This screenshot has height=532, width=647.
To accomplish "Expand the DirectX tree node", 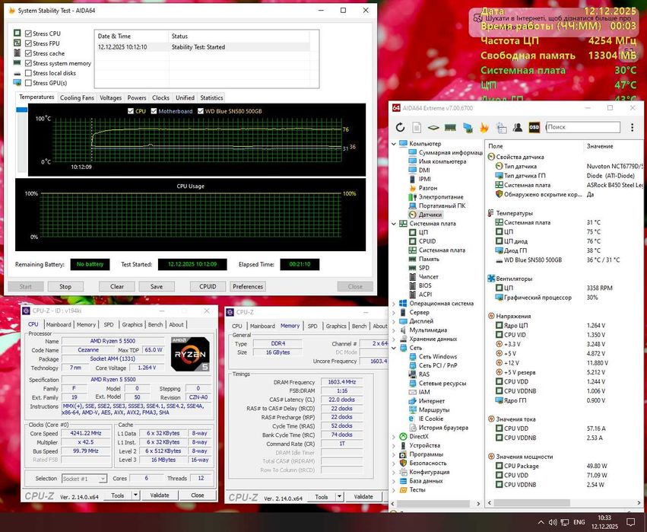I will (x=394, y=437).
